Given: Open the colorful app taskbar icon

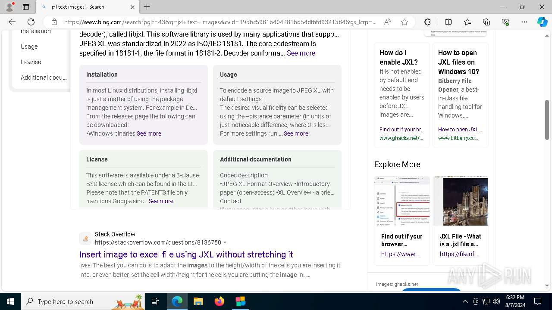Looking at the screenshot, I should [x=240, y=301].
